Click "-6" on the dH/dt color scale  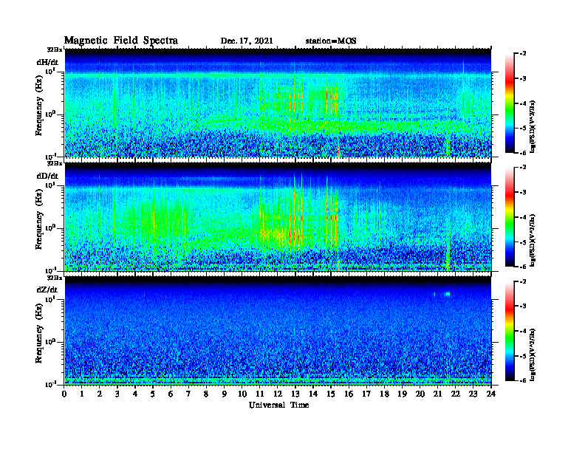[523, 153]
